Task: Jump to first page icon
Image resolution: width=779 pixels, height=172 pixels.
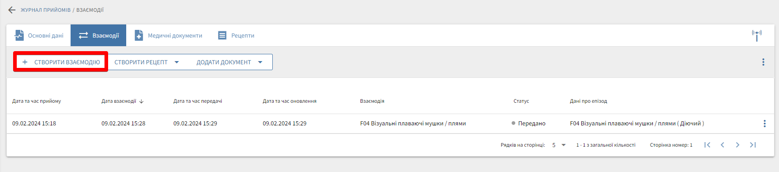Action: coord(707,145)
